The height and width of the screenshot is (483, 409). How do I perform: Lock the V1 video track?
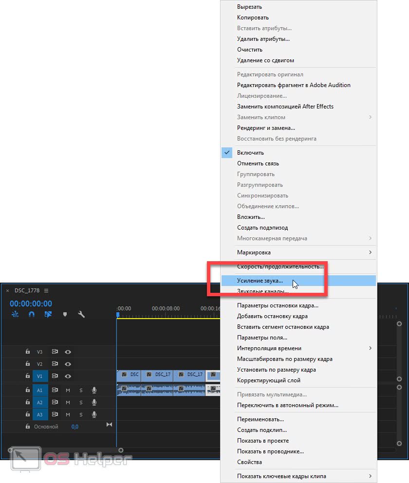(28, 376)
